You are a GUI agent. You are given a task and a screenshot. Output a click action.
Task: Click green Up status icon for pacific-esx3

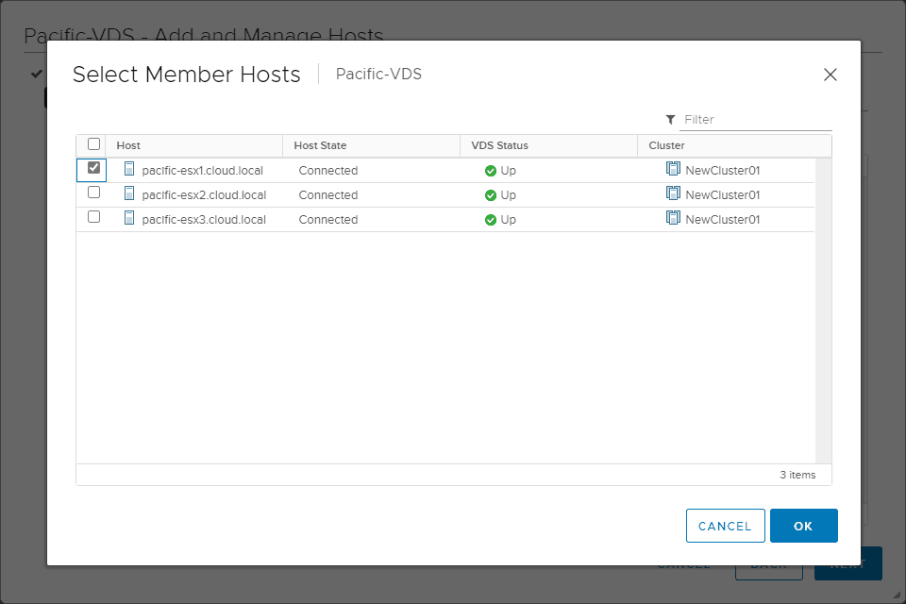coord(491,220)
